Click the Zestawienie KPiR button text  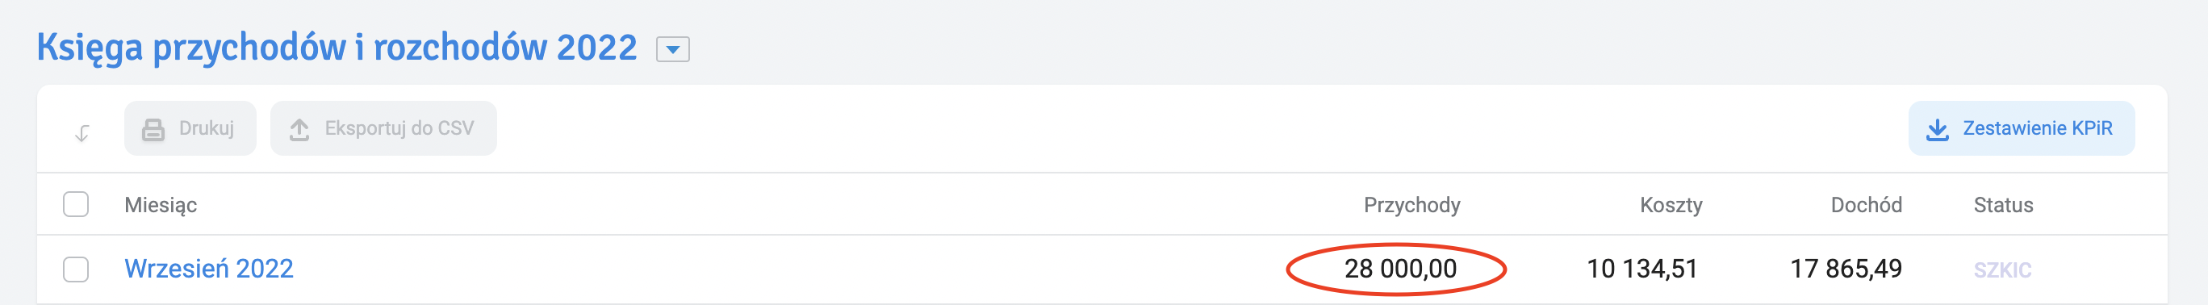[x=2038, y=128]
